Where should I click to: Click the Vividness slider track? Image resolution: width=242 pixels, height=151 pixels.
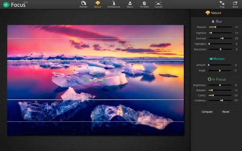(220, 101)
